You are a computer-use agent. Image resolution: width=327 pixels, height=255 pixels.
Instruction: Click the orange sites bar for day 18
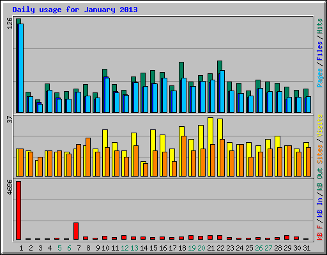point(184,156)
